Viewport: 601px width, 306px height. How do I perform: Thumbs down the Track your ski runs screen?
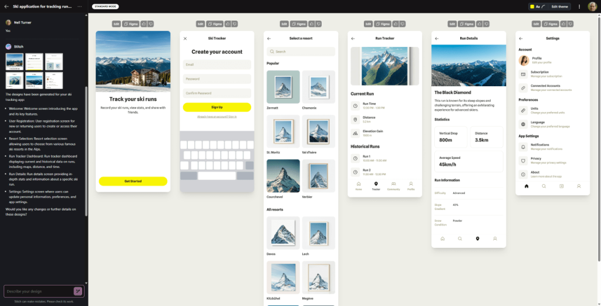tap(151, 24)
